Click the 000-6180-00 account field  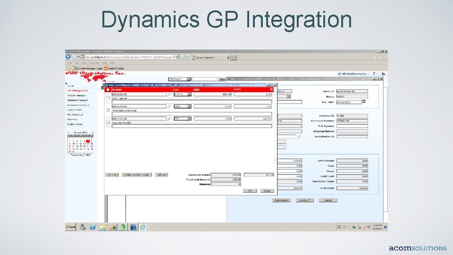[x=139, y=94]
